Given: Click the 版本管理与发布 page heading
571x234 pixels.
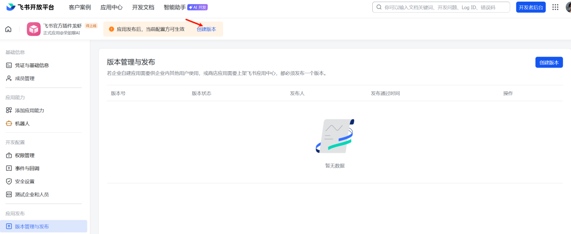Looking at the screenshot, I should click(x=131, y=62).
